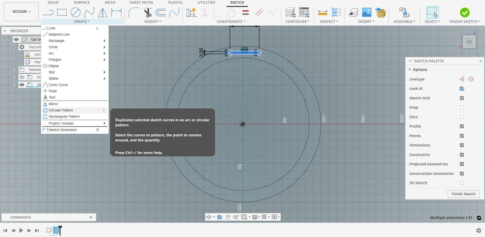Viewport: 485px width, 237px height.
Task: Open the INSERT dropdown menu
Action: pyautogui.click(x=366, y=22)
